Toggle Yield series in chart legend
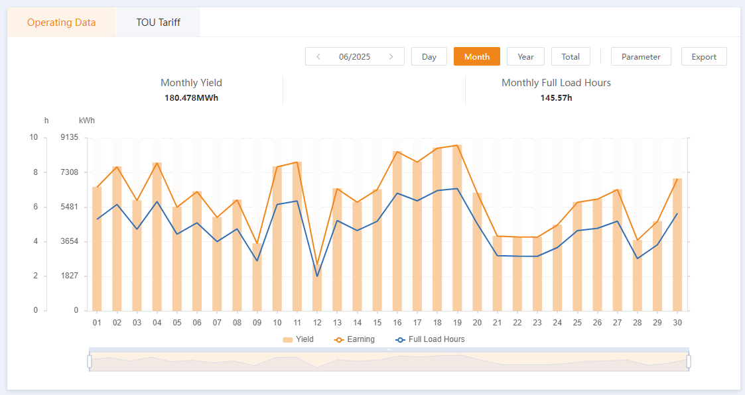745x395 pixels. (x=298, y=339)
